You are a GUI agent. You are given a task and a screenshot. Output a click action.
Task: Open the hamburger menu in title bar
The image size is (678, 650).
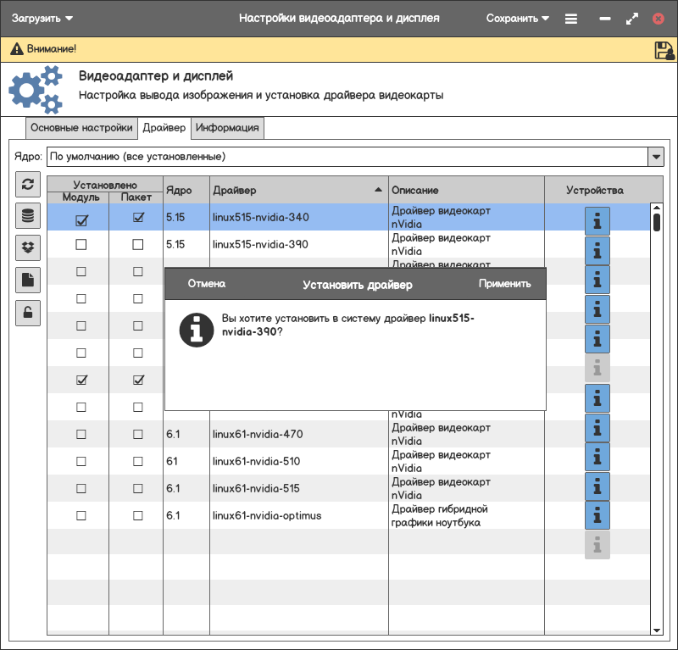point(571,18)
